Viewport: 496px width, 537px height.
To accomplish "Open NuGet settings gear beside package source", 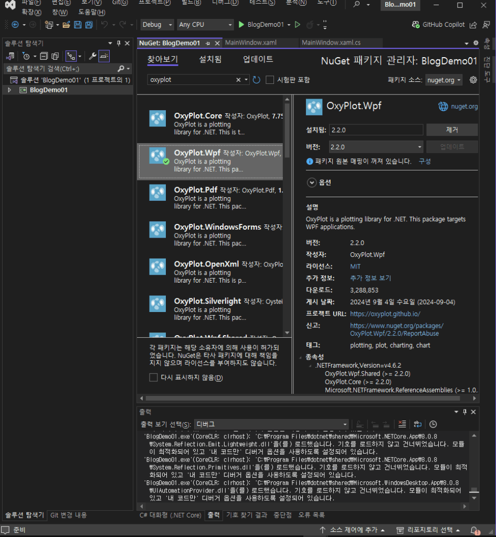I will 473,80.
